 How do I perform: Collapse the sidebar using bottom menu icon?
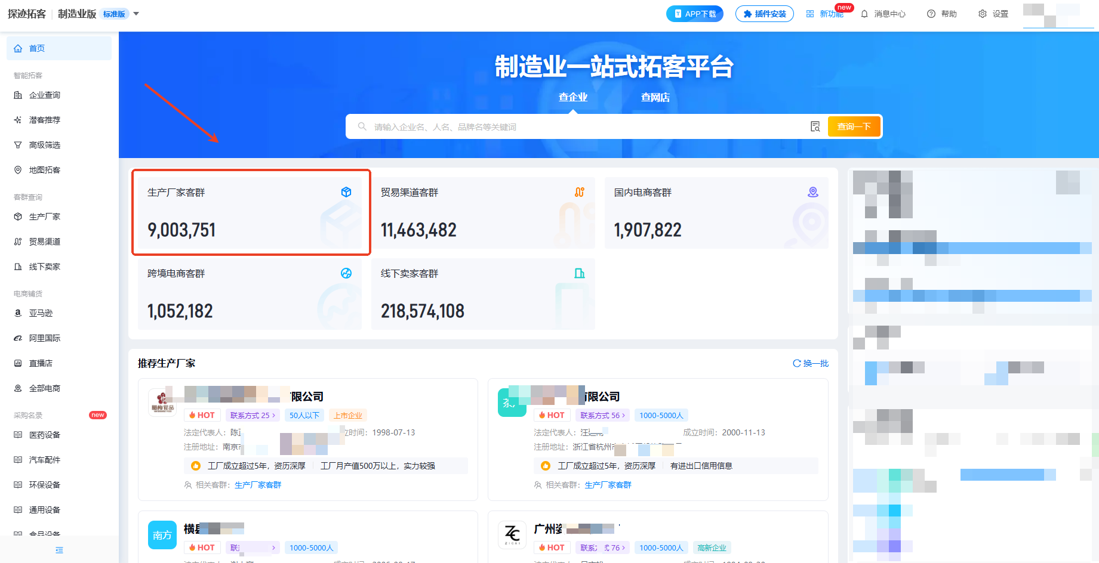[x=59, y=550]
